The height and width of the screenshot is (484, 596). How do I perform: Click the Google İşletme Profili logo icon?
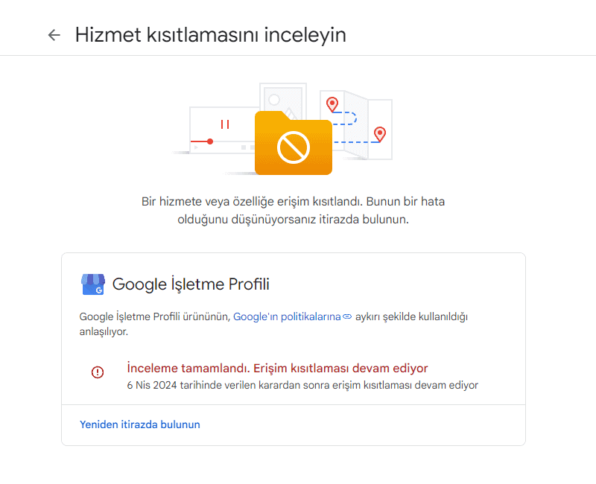[92, 284]
